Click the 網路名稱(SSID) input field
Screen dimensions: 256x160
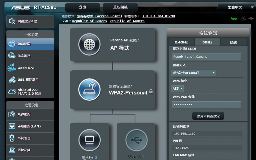tap(206, 57)
